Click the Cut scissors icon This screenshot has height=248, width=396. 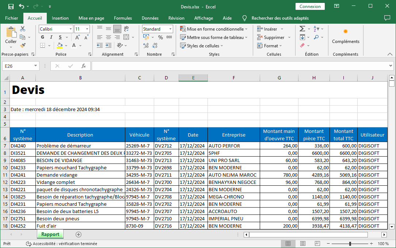23,29
